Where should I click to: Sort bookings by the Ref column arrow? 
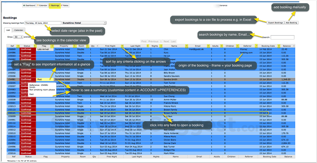click(x=18, y=46)
